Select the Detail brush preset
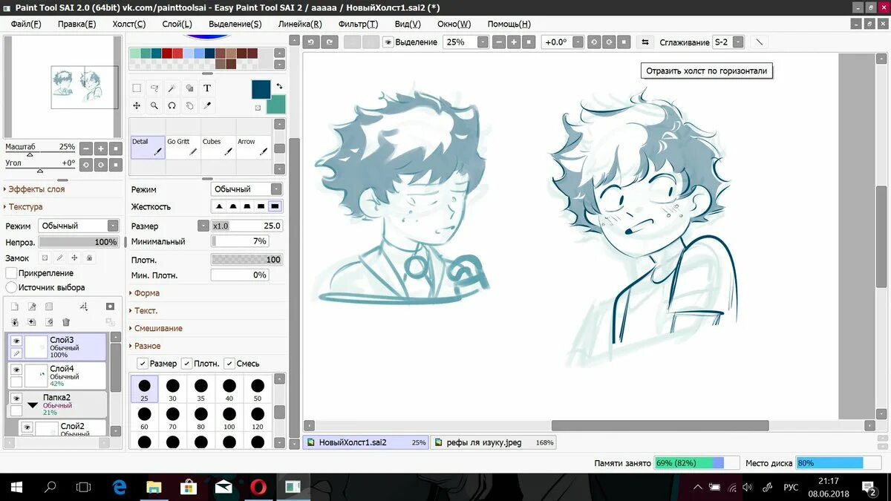 [x=147, y=147]
